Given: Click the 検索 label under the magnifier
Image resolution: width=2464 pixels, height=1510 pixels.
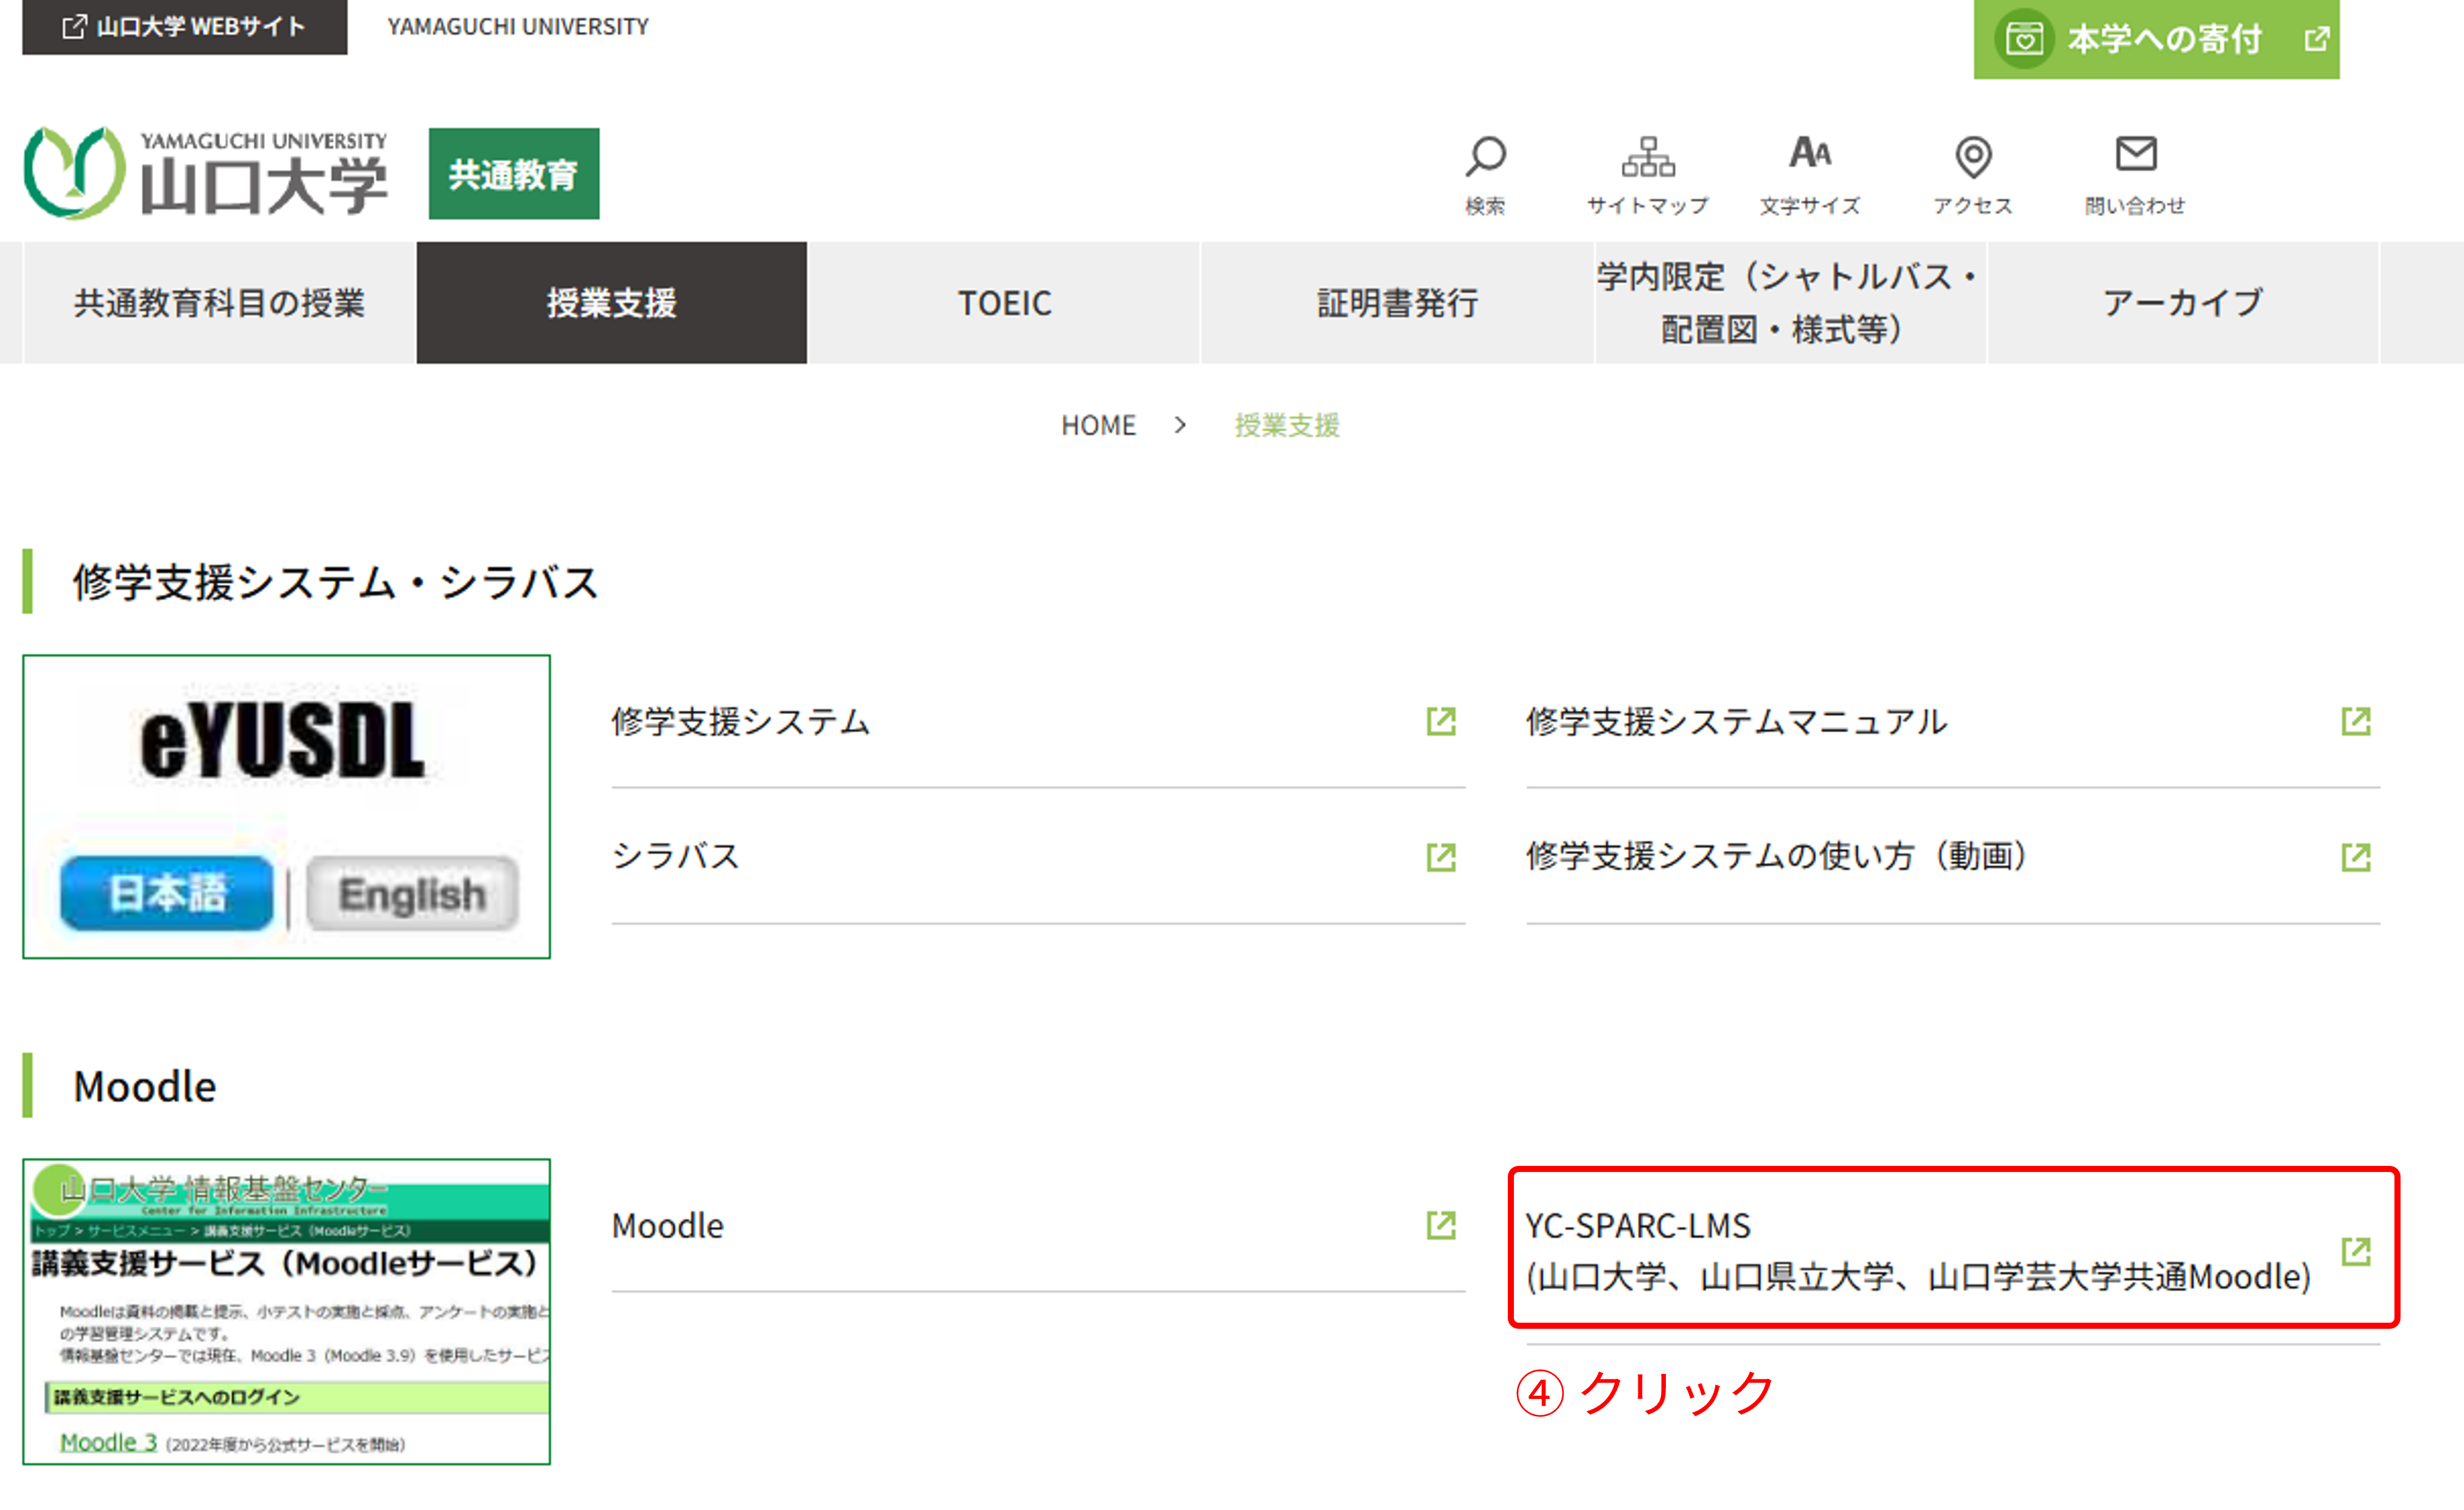Looking at the screenshot, I should click(1486, 206).
